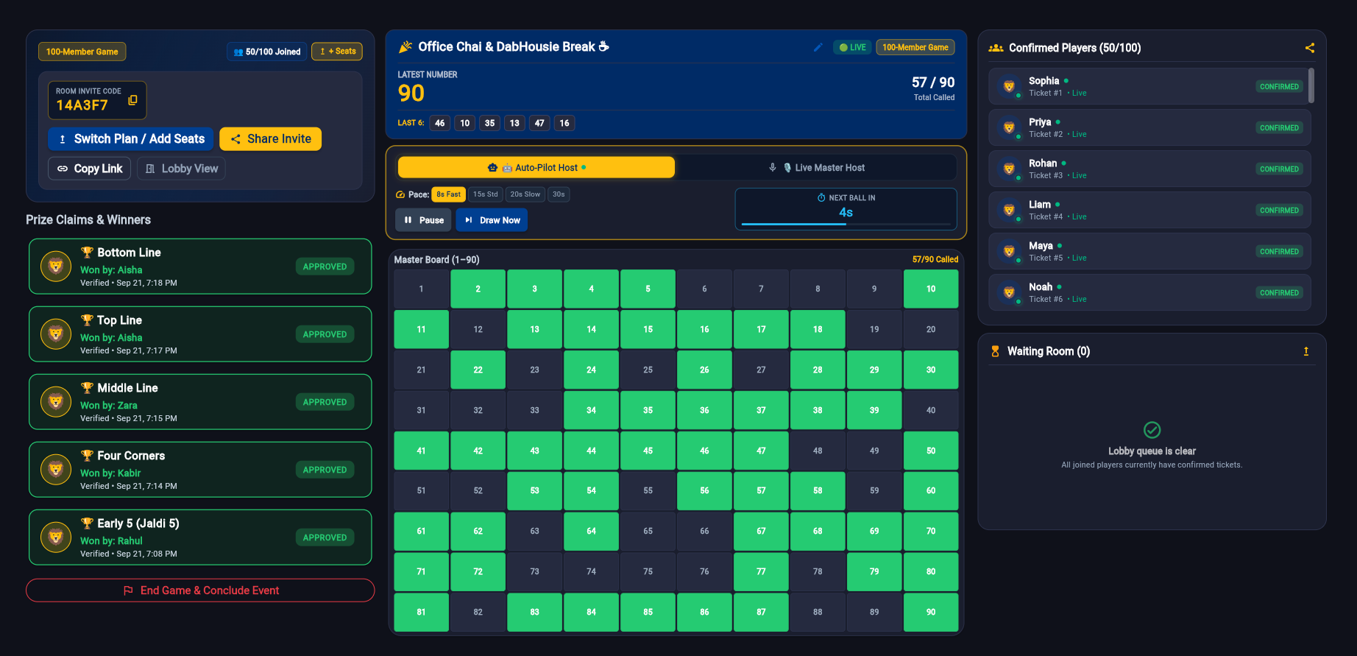The image size is (1357, 656).
Task: Click the Share Invite button
Action: coord(271,139)
